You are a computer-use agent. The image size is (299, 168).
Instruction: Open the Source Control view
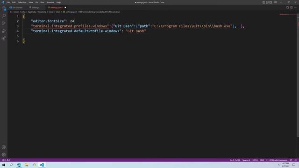(4, 23)
